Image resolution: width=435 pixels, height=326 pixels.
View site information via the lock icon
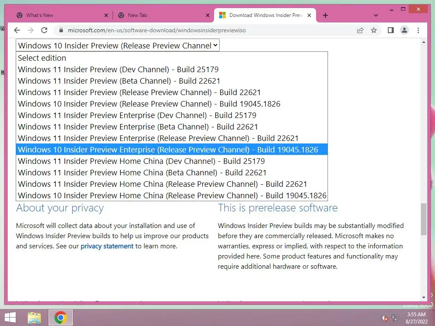point(61,30)
